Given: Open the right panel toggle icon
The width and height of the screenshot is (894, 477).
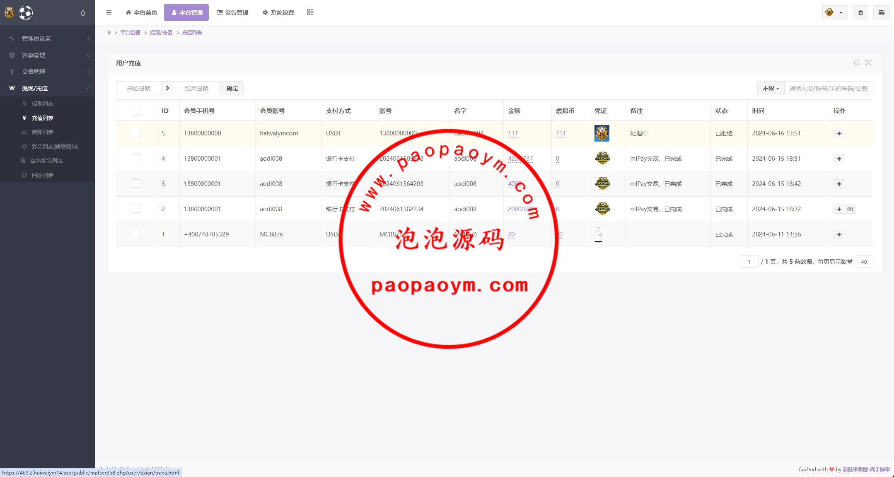Looking at the screenshot, I should click(x=882, y=12).
